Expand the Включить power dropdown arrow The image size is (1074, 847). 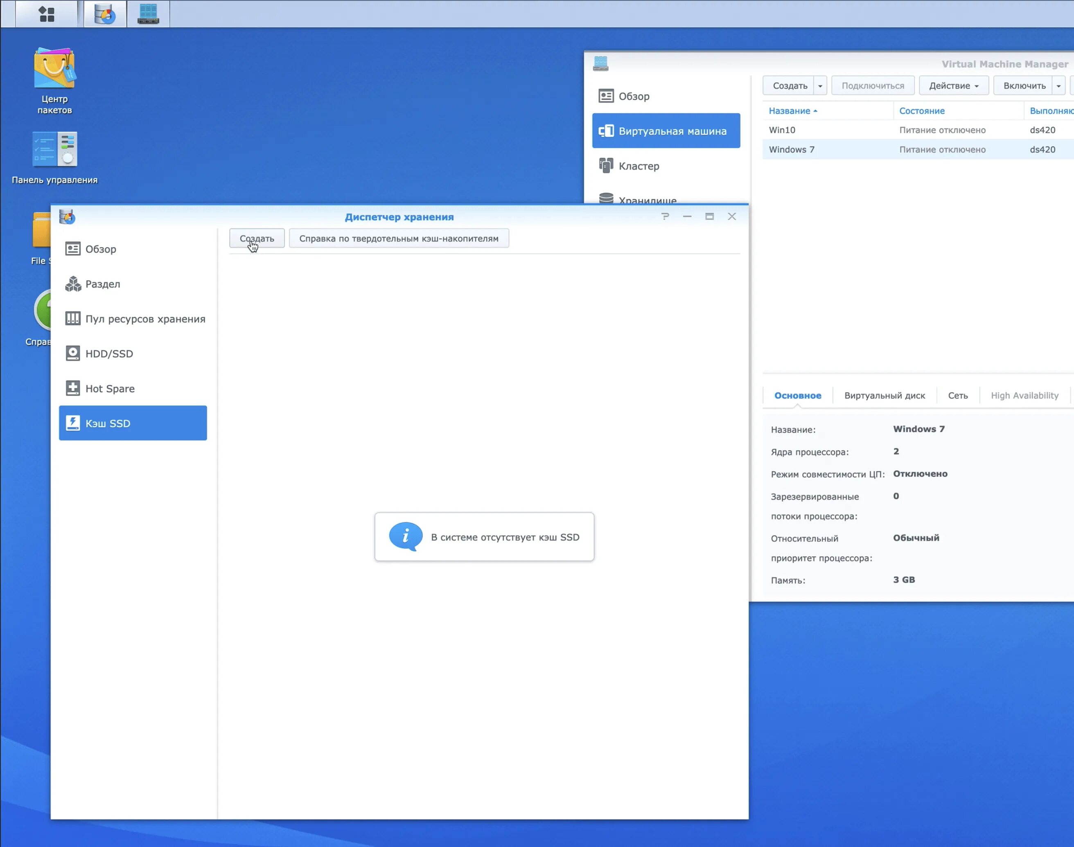click(1058, 86)
